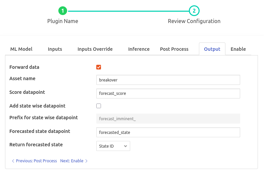Screen dimensions: 264x174
Task: Click step 2 Review Configuration circle
Action: [194, 11]
